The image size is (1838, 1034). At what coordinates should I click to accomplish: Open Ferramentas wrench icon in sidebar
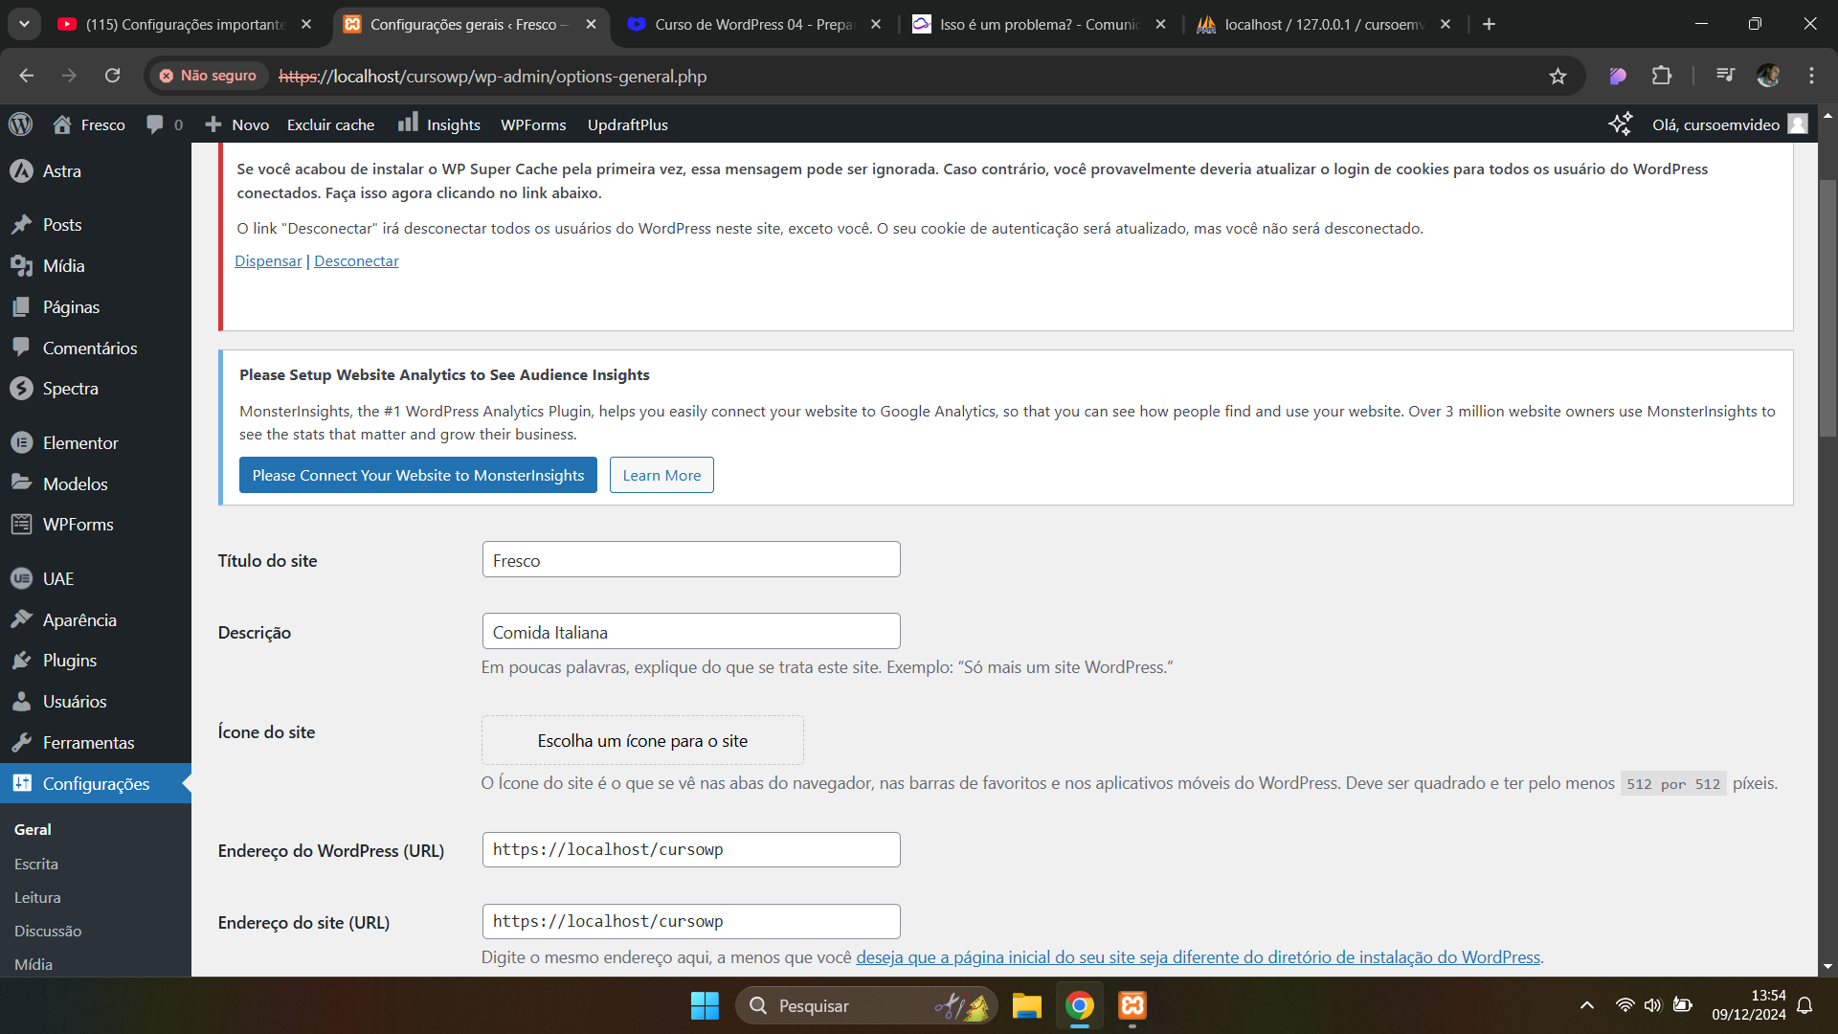tap(21, 743)
